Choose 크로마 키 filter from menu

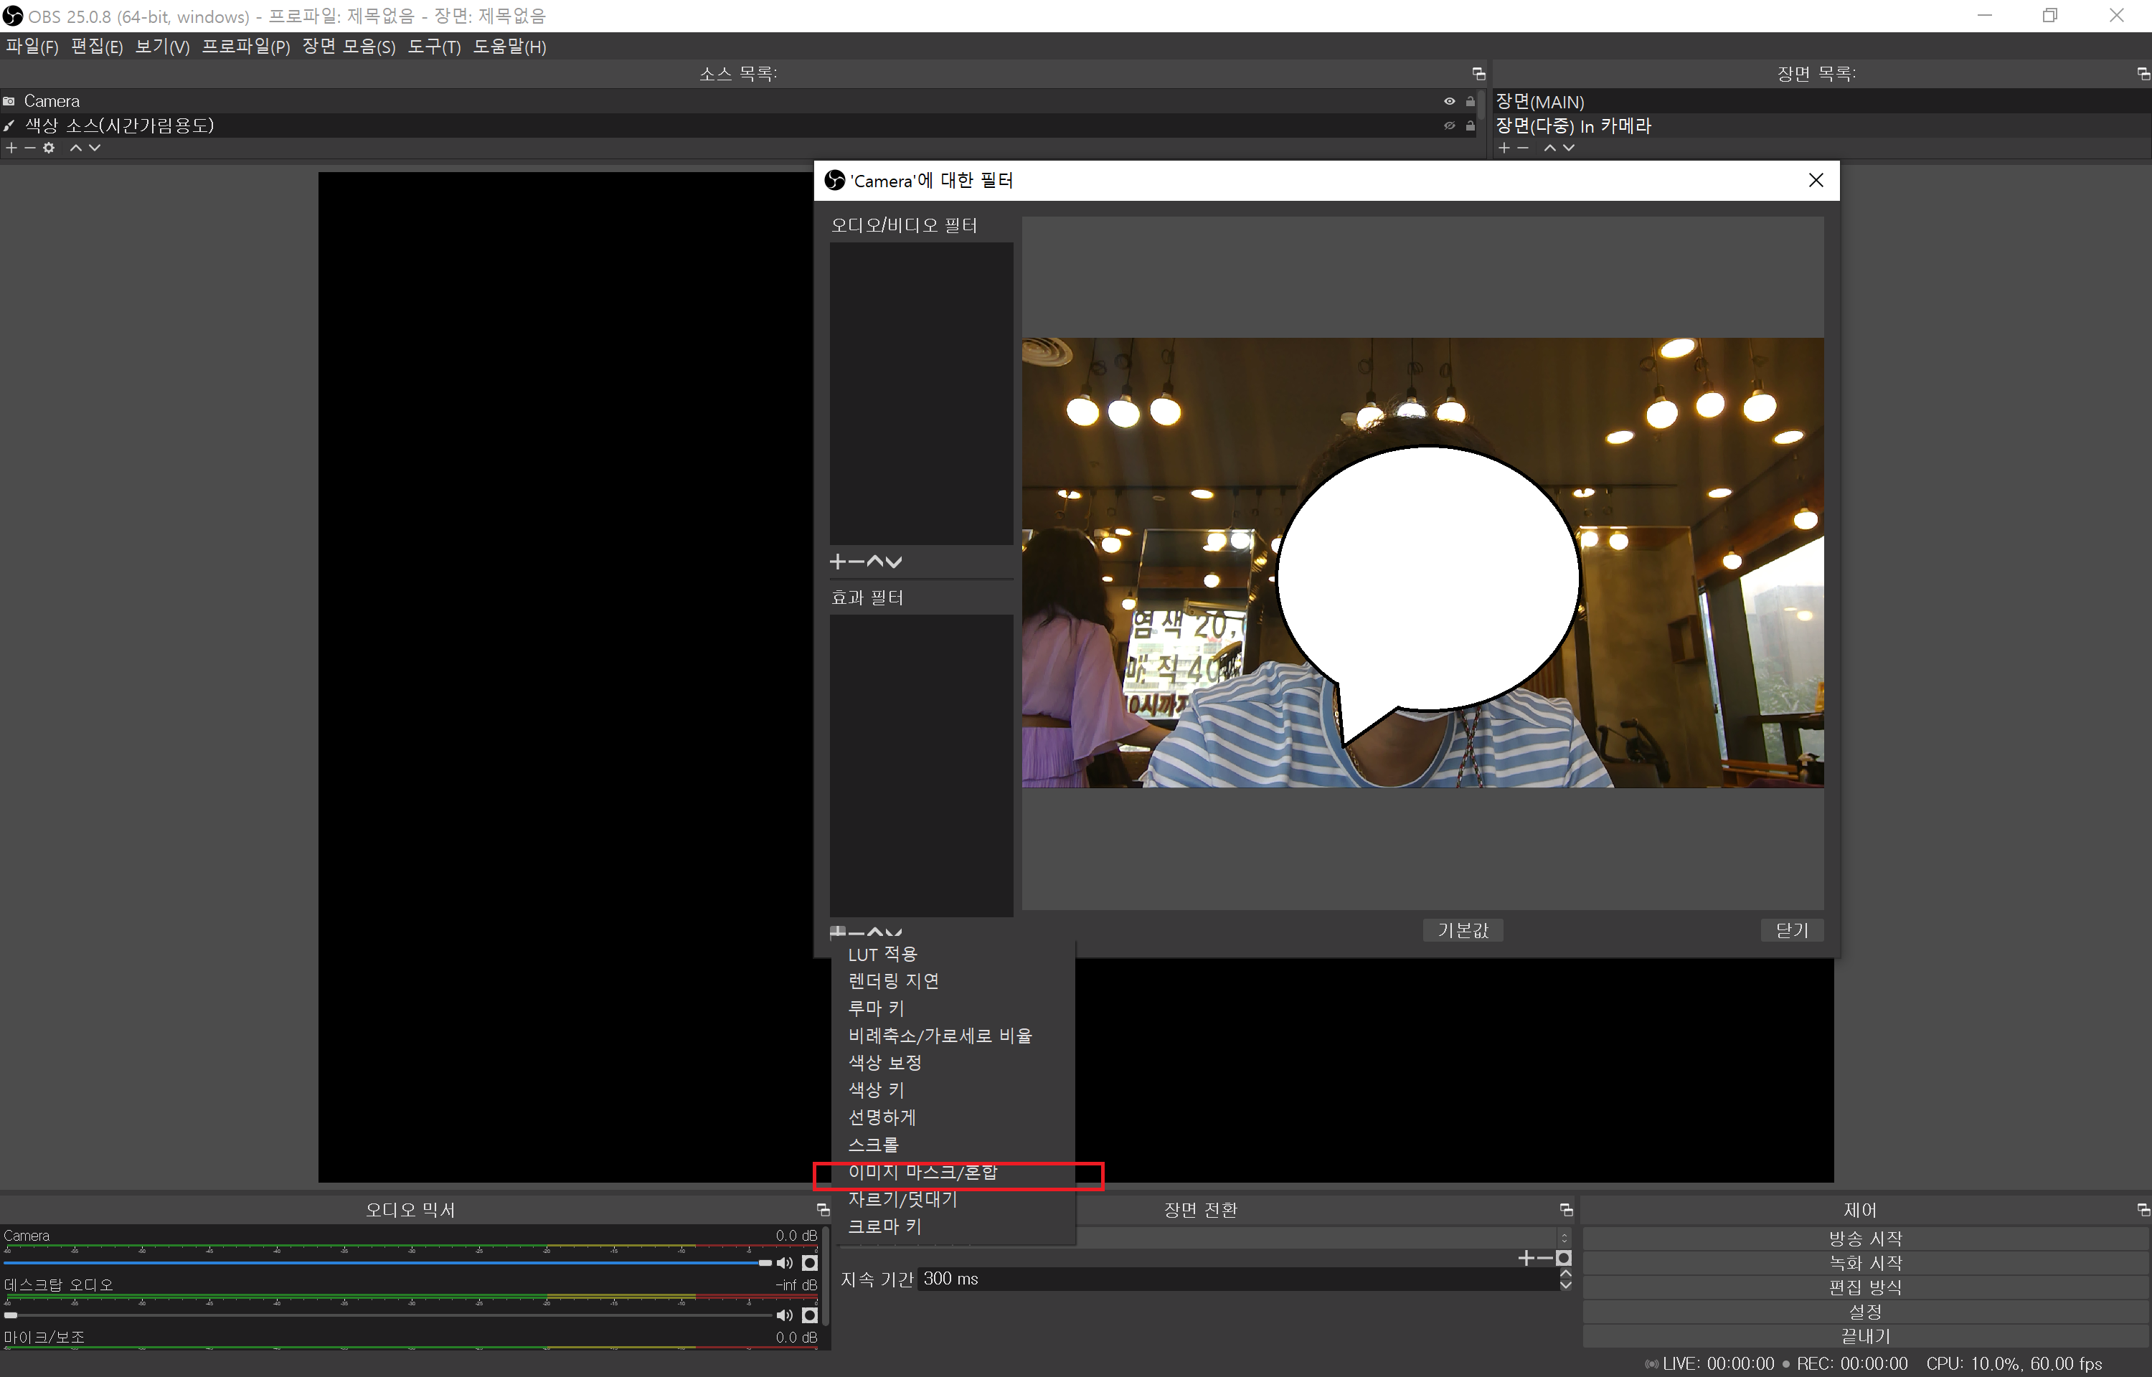pos(953,1227)
